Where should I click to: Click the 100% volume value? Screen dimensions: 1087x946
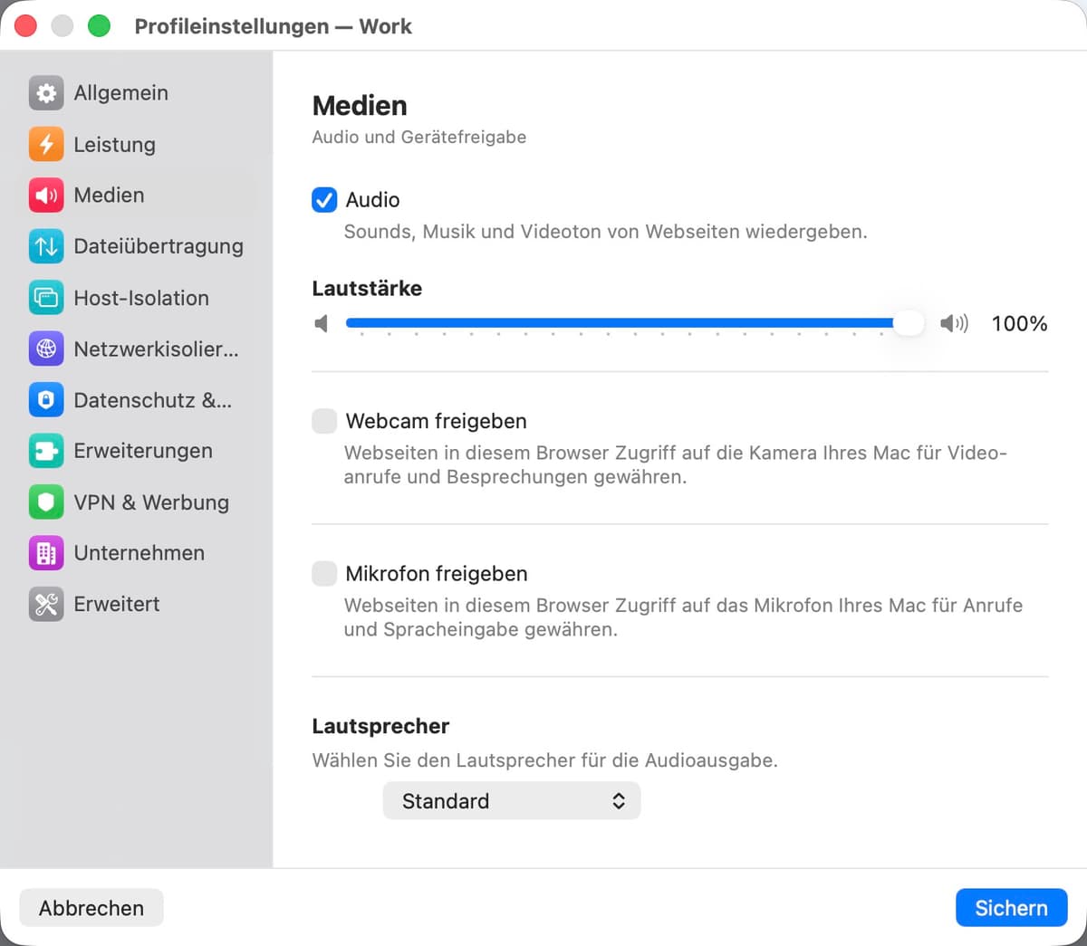[x=1019, y=323]
